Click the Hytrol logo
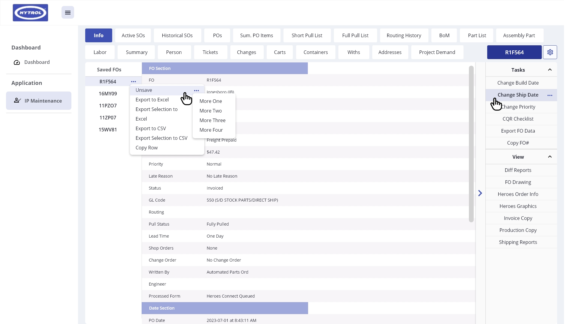Image resolution: width=576 pixels, height=324 pixels. pos(30,13)
